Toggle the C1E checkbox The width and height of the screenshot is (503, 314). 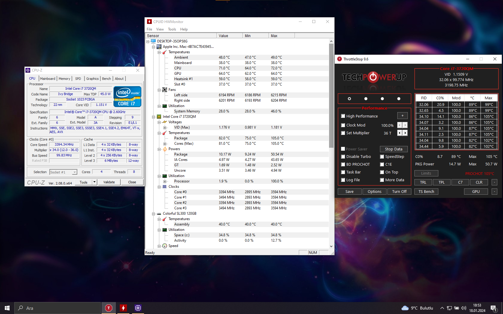[382, 164]
